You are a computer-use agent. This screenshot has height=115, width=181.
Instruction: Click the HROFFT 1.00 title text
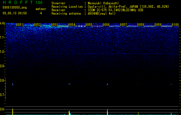pos(22,2)
